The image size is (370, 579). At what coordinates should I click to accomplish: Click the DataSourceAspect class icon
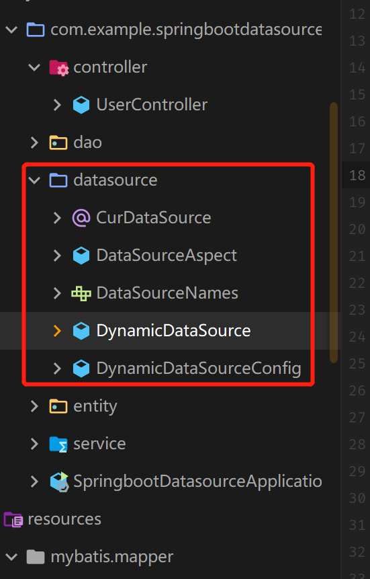[81, 256]
